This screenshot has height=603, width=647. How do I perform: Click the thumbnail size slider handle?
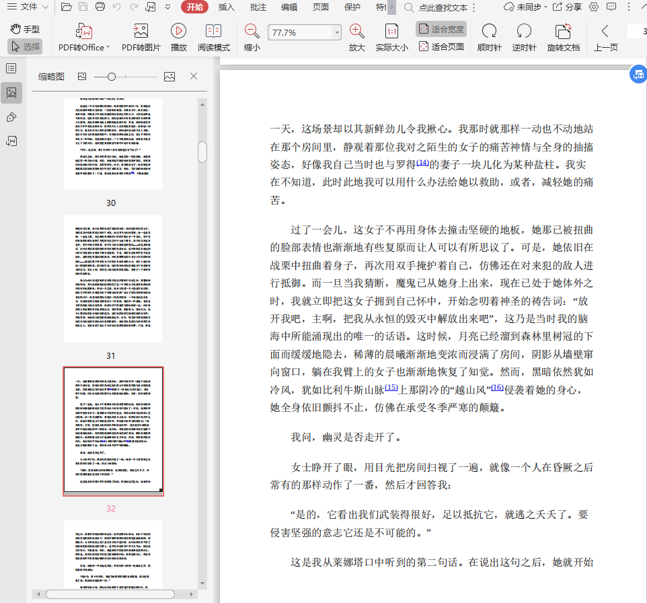point(112,77)
